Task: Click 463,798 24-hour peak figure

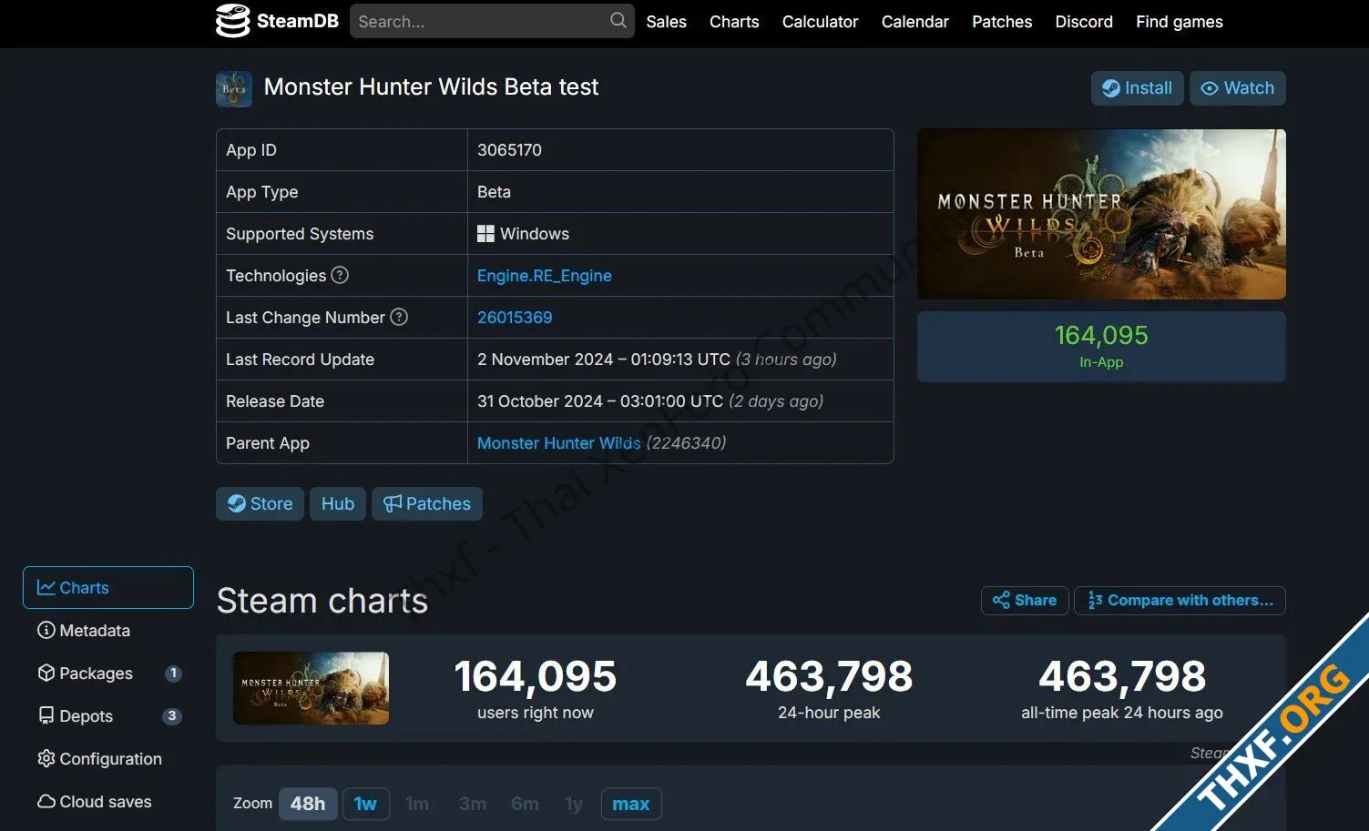Action: pyautogui.click(x=829, y=676)
